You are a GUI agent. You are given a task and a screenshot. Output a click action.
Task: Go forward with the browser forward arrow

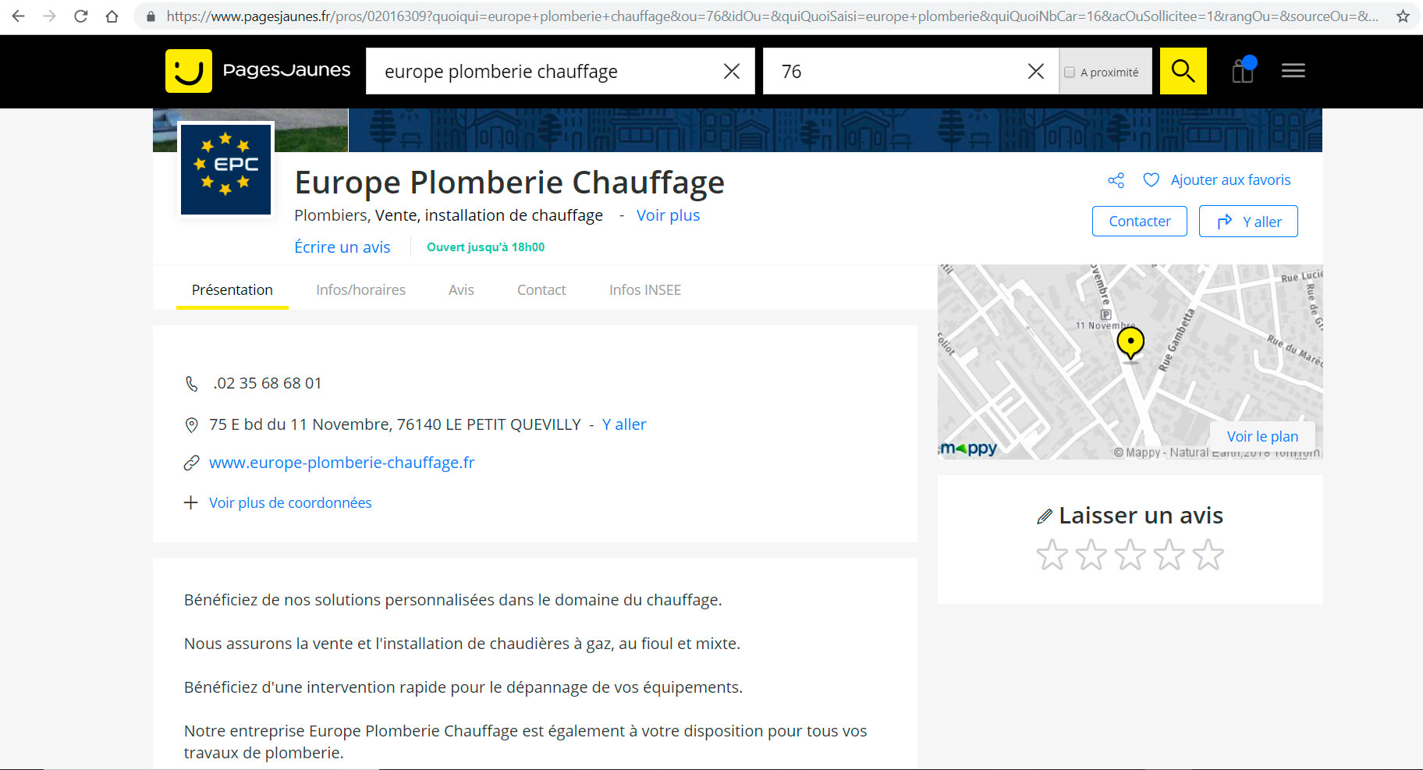(x=49, y=16)
